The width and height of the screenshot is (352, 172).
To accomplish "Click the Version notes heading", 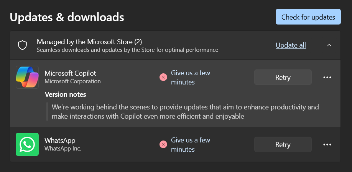I will pyautogui.click(x=66, y=94).
